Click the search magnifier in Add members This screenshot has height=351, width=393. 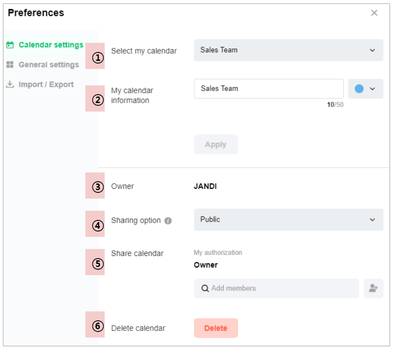[205, 288]
